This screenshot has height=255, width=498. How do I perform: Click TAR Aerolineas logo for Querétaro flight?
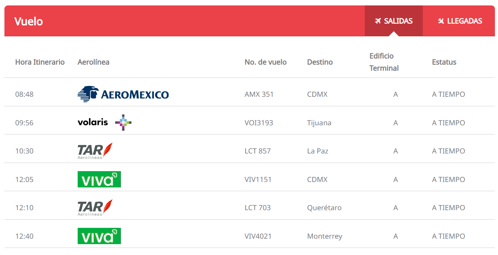point(95,208)
